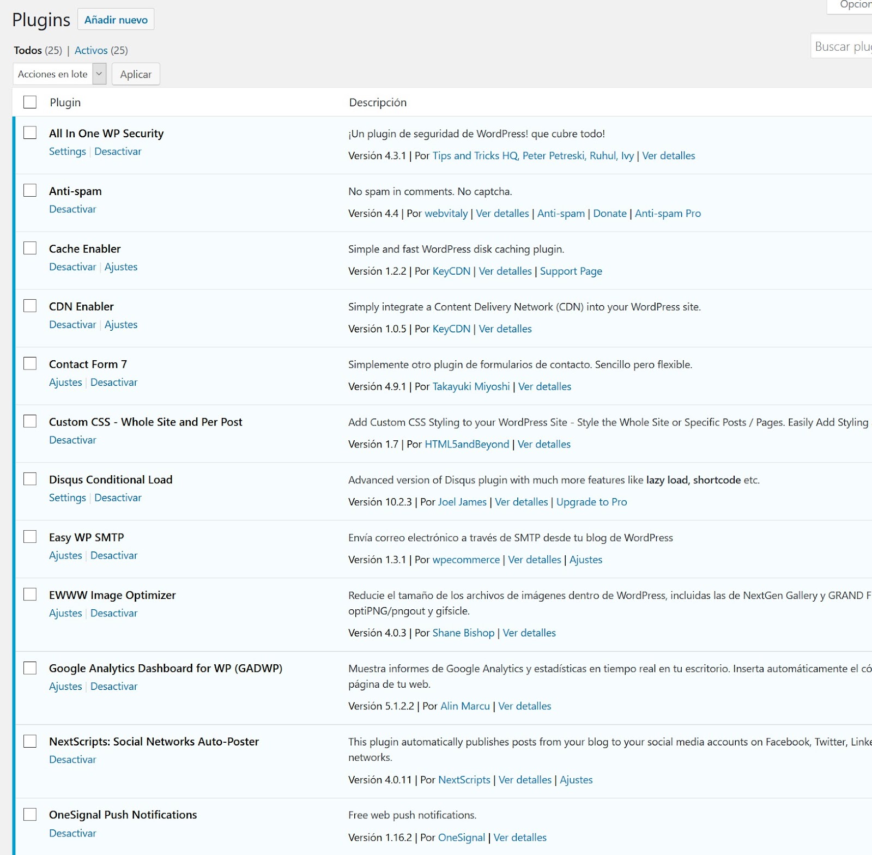The width and height of the screenshot is (872, 855).
Task: Deactivate EWWW Image Optimizer
Action: coord(114,614)
